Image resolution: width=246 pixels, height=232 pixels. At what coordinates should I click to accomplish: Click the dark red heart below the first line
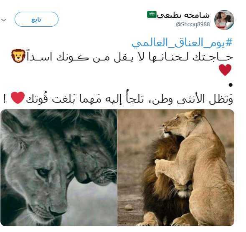pyautogui.click(x=225, y=70)
